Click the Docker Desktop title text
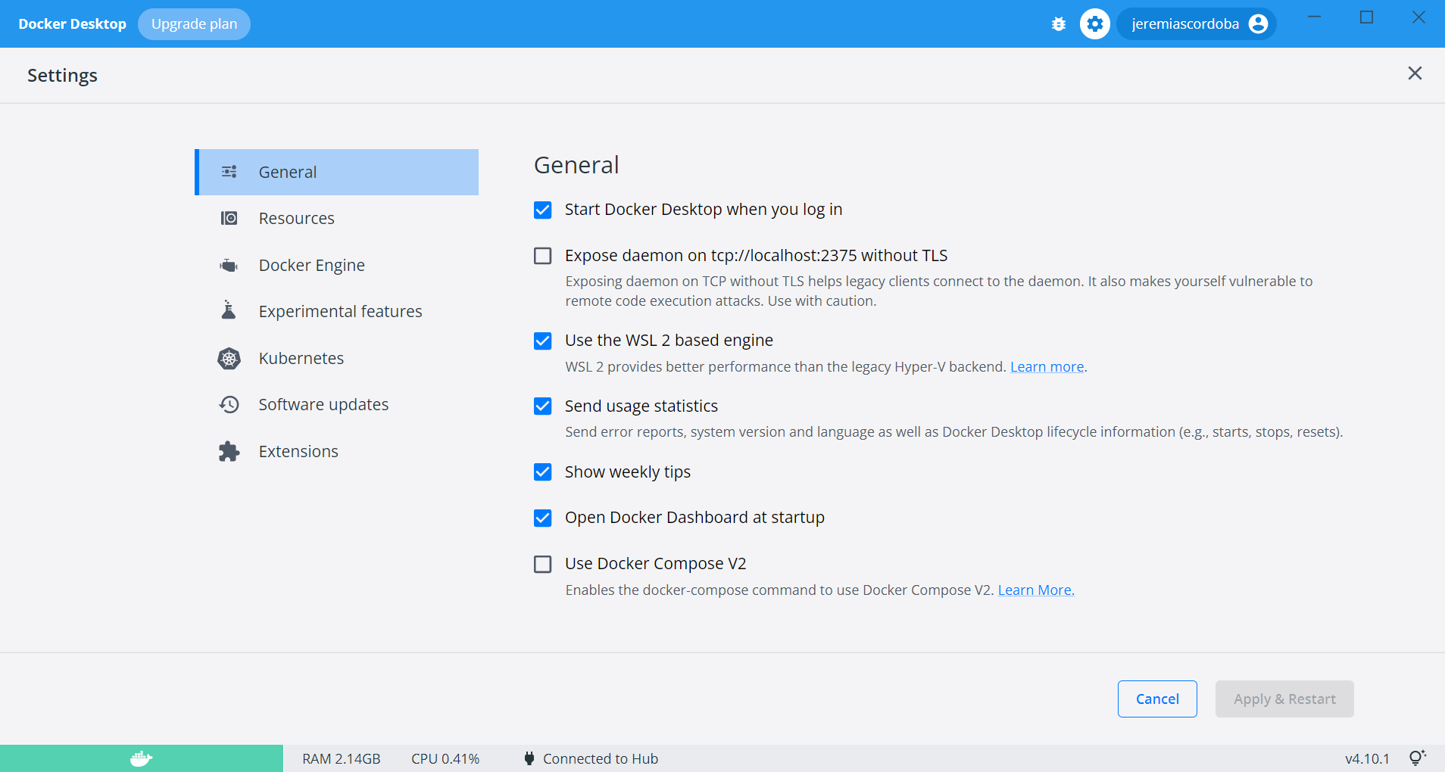This screenshot has height=772, width=1445. click(x=73, y=24)
